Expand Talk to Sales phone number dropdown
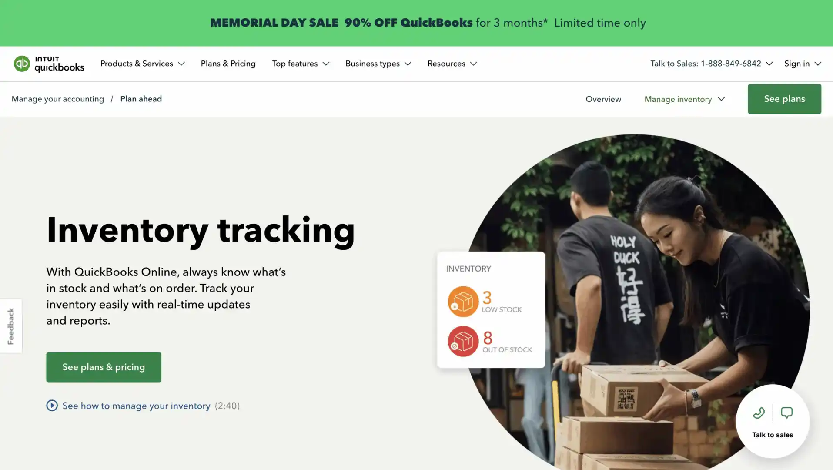 point(711,64)
